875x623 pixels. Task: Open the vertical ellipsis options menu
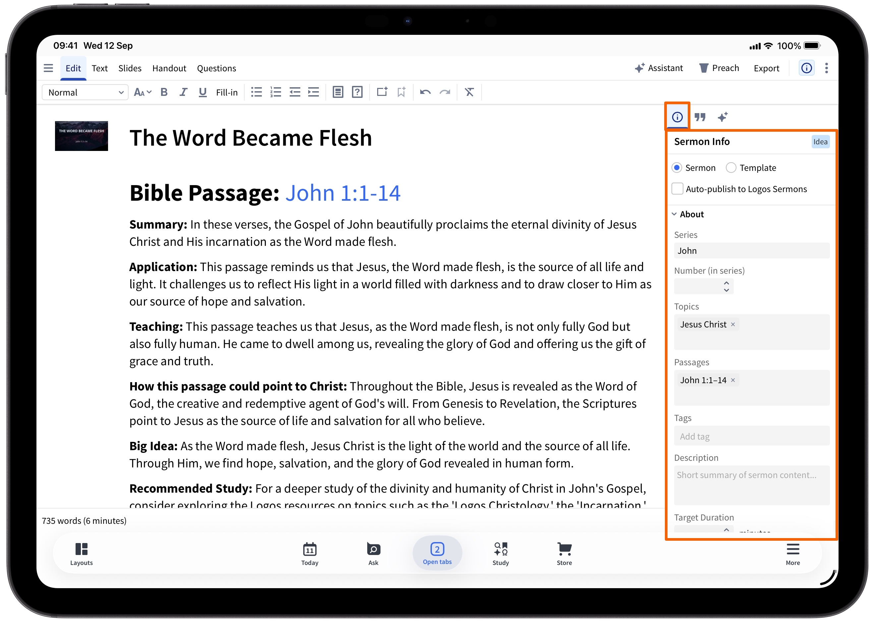tap(827, 68)
